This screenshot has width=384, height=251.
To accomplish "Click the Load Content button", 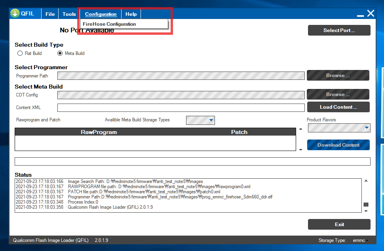I will pos(338,107).
